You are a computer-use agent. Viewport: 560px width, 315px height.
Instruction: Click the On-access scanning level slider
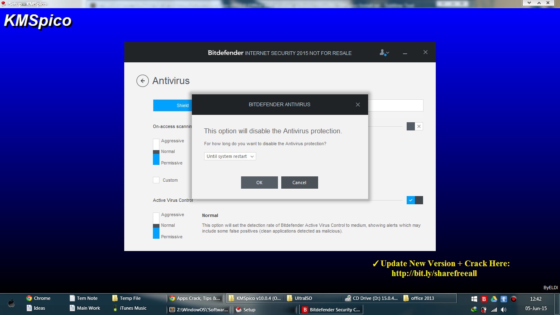pyautogui.click(x=156, y=152)
